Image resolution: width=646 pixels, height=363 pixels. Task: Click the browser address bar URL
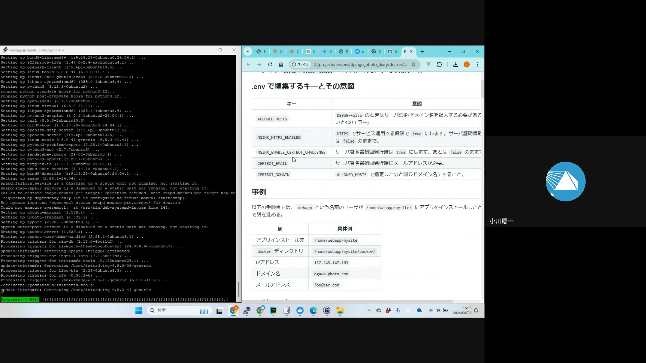click(359, 65)
